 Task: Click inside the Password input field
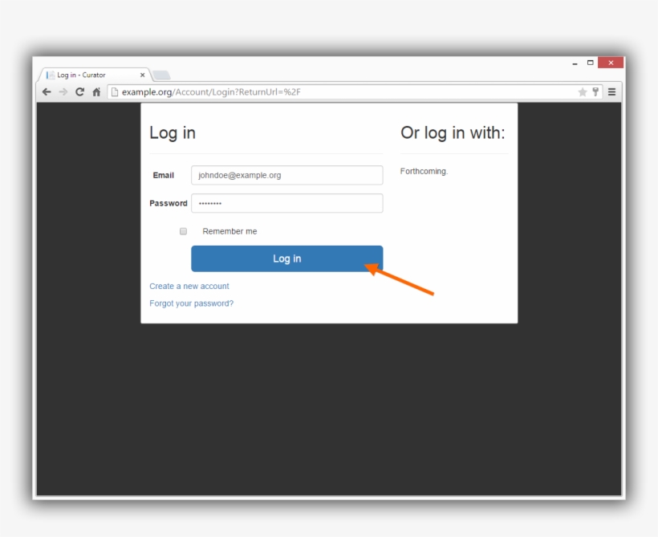286,203
